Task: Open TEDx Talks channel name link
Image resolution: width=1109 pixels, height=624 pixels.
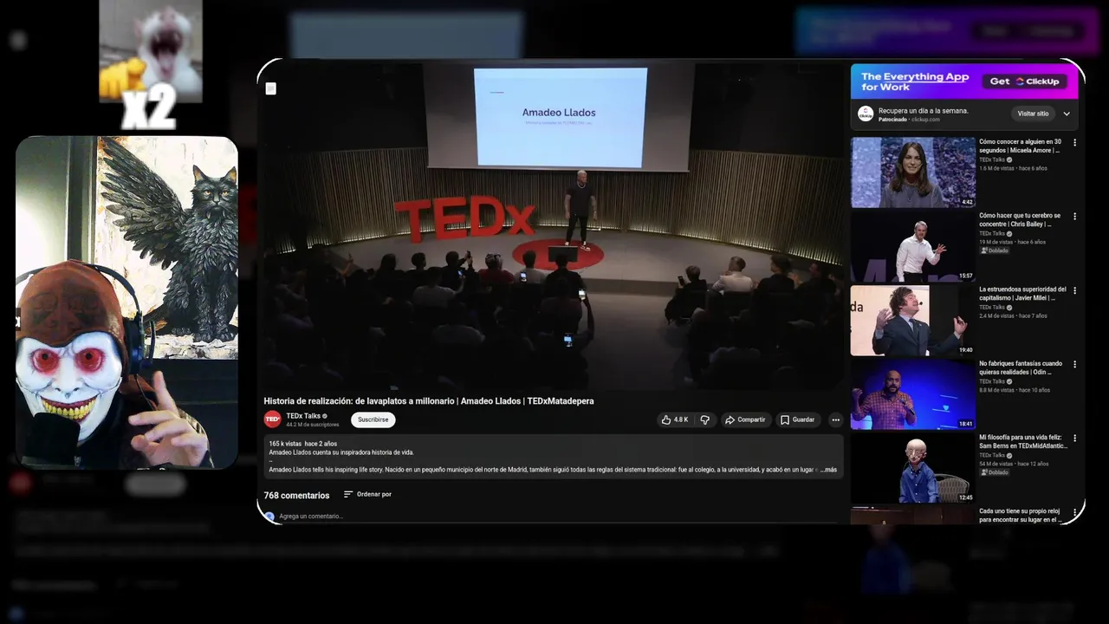Action: 303,416
